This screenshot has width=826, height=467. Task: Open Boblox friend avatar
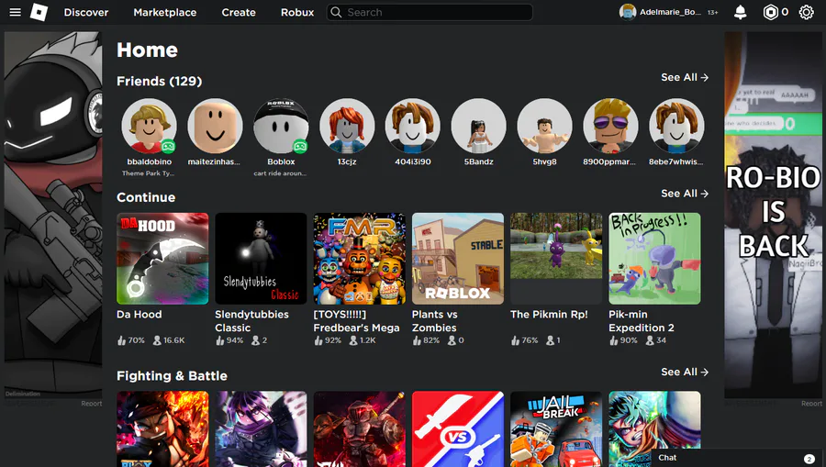(281, 126)
